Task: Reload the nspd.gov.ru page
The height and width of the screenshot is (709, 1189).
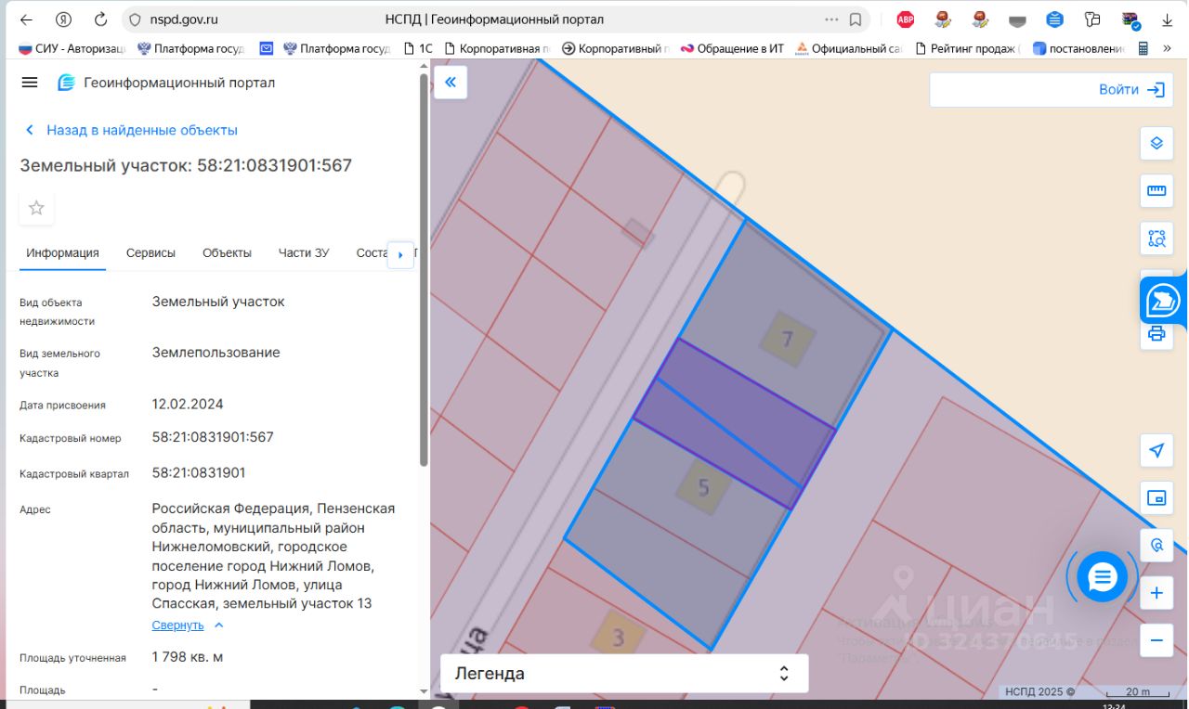Action: pos(100,19)
